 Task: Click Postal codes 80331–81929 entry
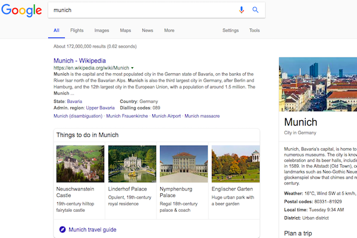(313, 202)
